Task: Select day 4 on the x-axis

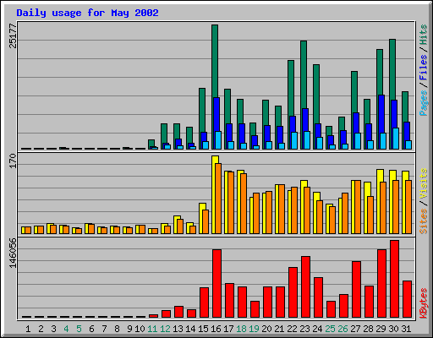Action: pos(66,329)
